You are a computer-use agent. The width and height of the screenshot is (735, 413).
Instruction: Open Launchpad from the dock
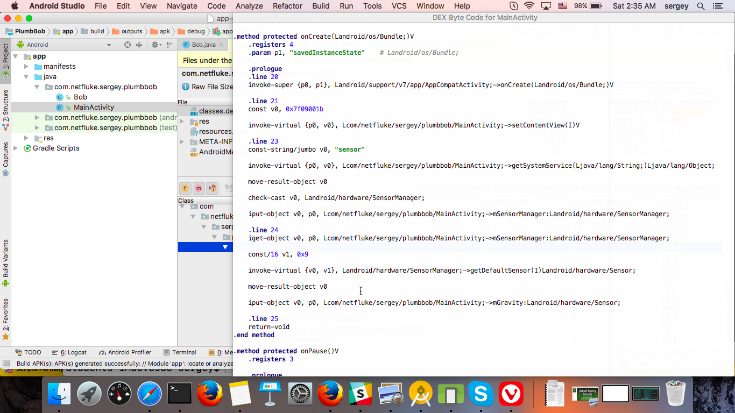tap(89, 394)
